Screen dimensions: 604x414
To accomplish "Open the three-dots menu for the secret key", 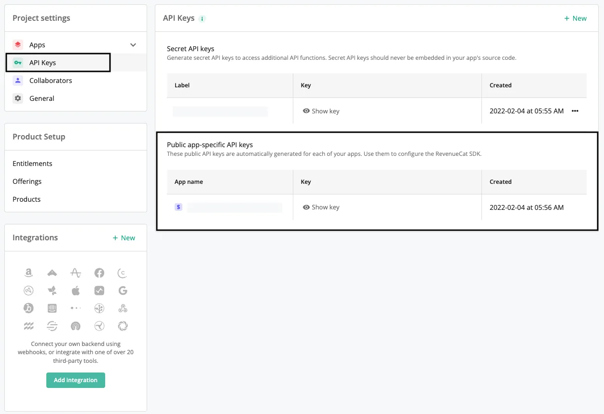I will [575, 111].
